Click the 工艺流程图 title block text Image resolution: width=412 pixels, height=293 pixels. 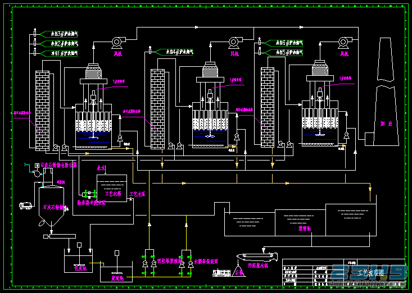pyautogui.click(x=371, y=273)
